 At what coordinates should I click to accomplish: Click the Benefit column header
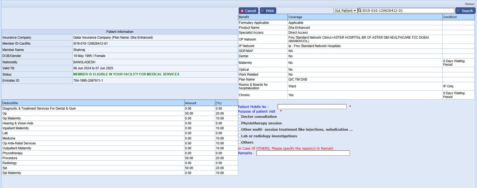click(244, 17)
